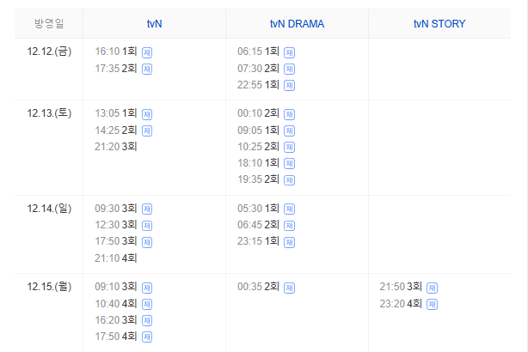This screenshot has width=528, height=352.
Task: Click the 16:20 3회 entry text
Action: [x=116, y=320]
